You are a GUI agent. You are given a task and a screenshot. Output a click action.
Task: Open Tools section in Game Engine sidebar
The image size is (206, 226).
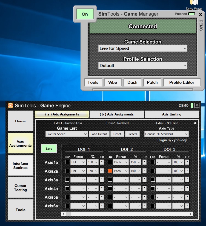[20, 210]
